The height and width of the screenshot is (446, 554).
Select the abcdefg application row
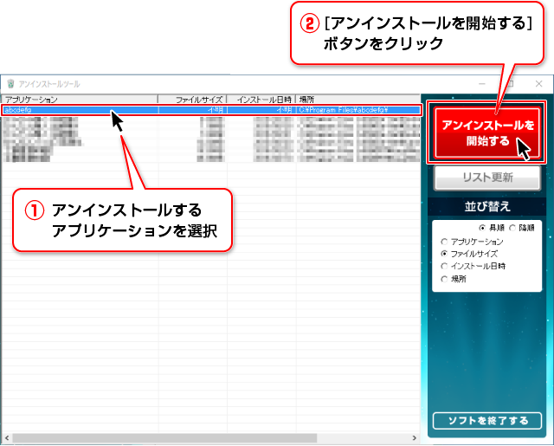pyautogui.click(x=211, y=110)
